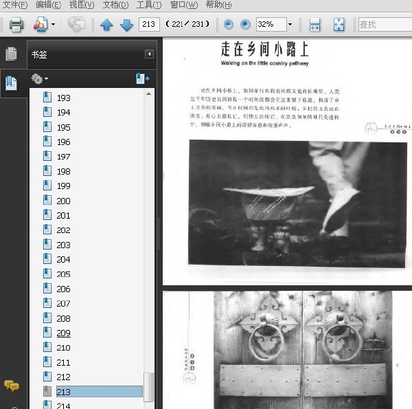Open bookmark 210
Viewport: 412px width, 409px height.
pos(64,348)
